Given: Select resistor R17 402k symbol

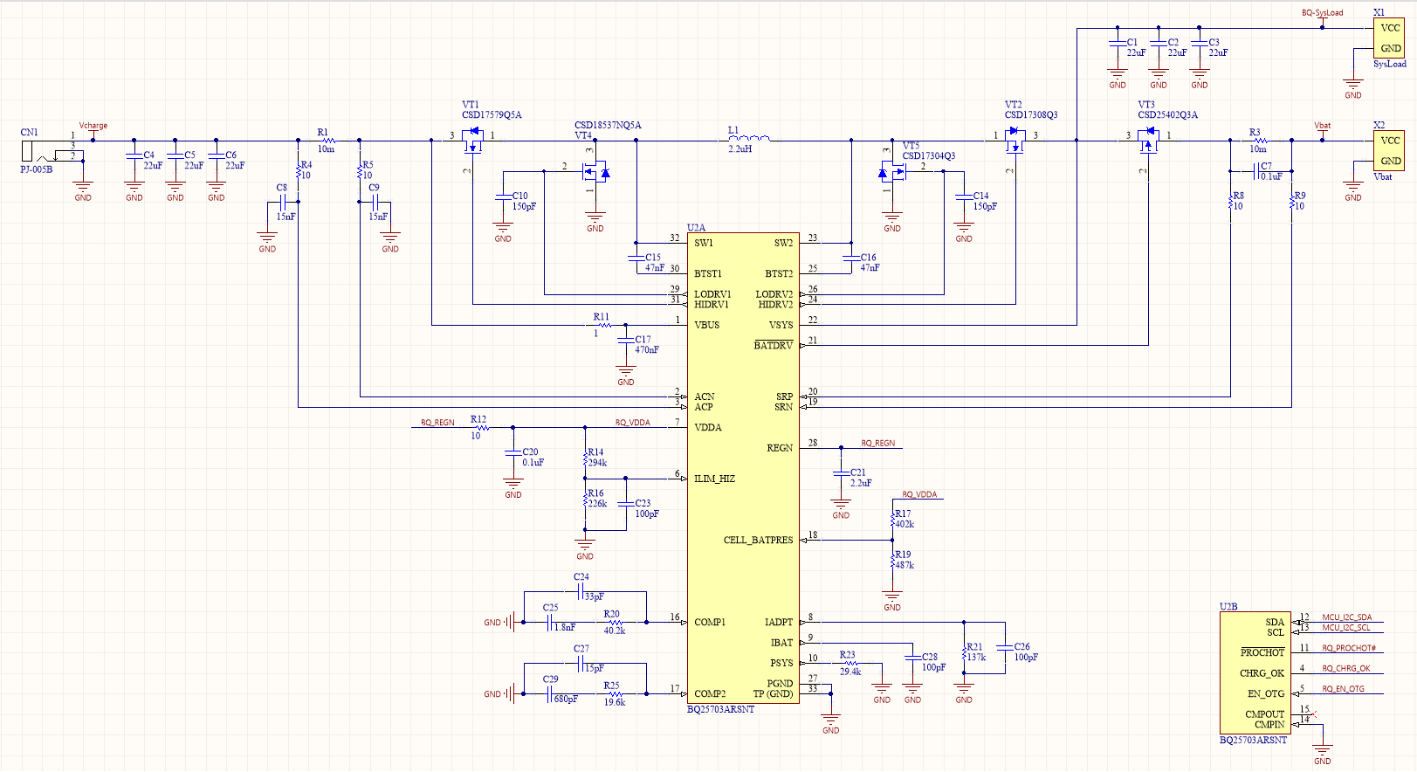Looking at the screenshot, I should (x=892, y=519).
